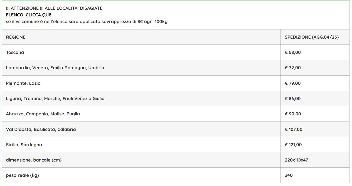The height and width of the screenshot is (186, 352).
Task: Click the € 107,00 price cell
Action: [x=315, y=129]
